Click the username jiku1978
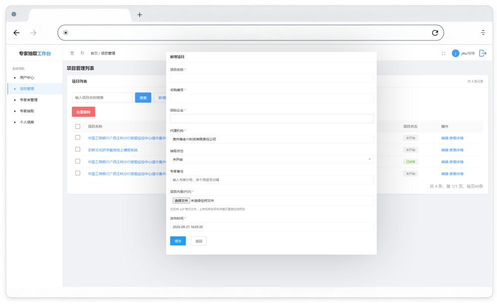The width and height of the screenshot is (497, 304). pos(468,53)
